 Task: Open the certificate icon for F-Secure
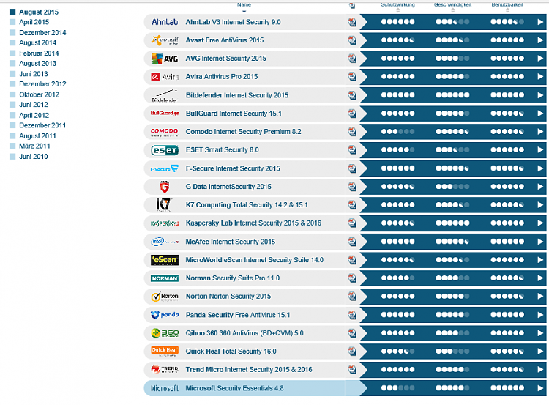point(352,168)
